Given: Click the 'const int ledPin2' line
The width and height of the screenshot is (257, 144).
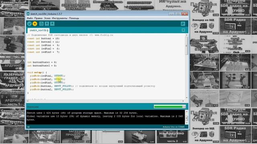Looking at the screenshot, I should point(43,49).
